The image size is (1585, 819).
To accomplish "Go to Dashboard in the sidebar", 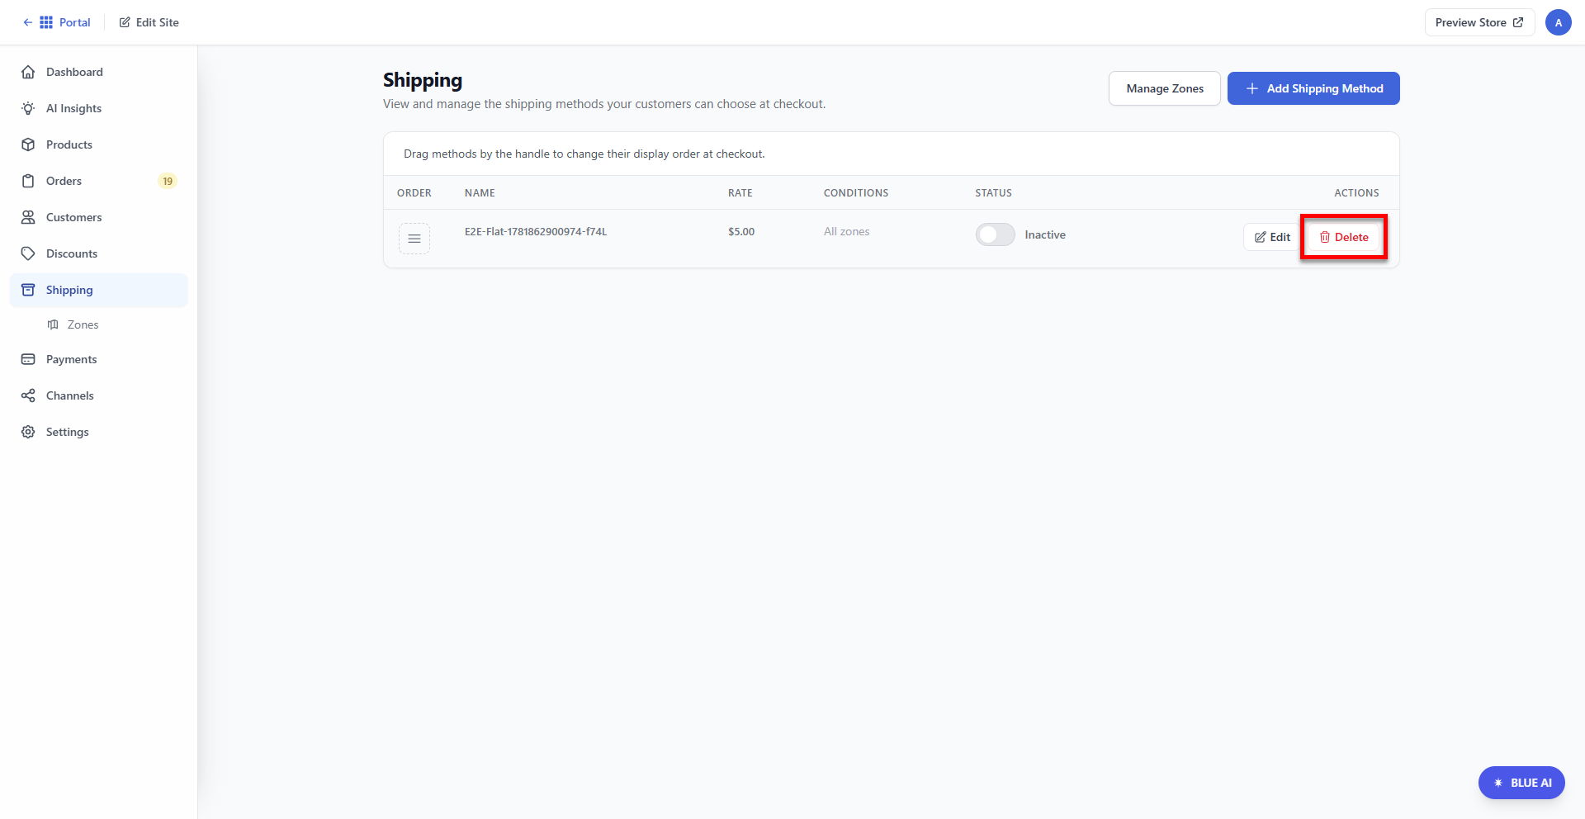I will [99, 72].
